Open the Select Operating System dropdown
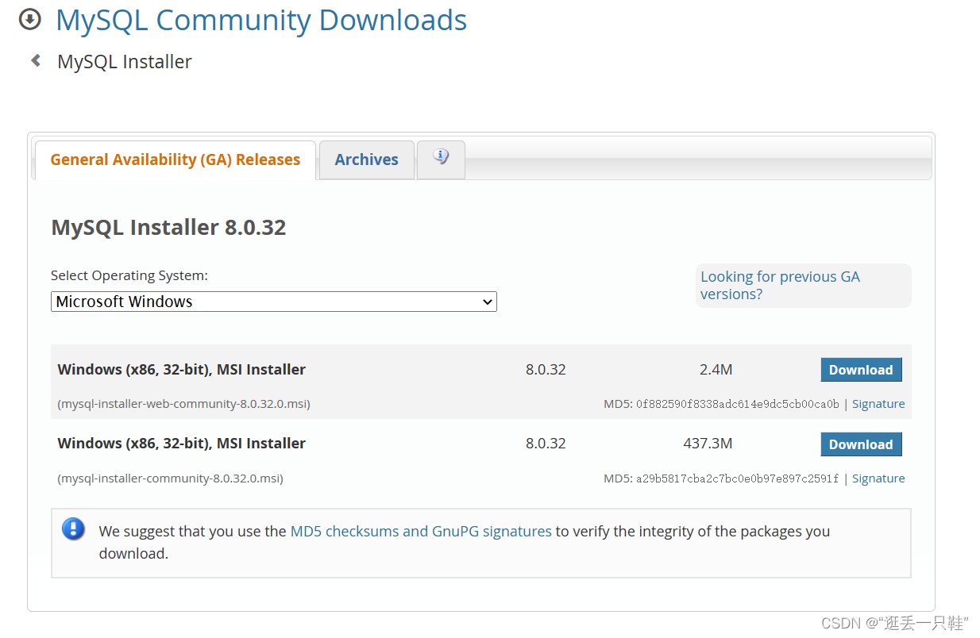This screenshot has height=638, width=980. coord(273,302)
